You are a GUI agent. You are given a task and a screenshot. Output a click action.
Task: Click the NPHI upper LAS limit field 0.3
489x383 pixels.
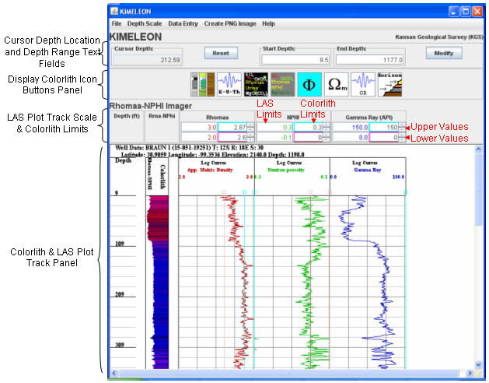click(275, 127)
